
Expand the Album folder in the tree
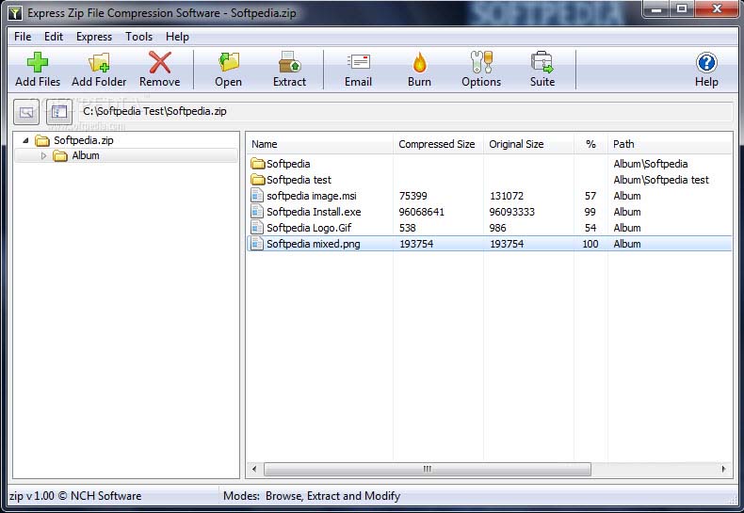pyautogui.click(x=43, y=156)
